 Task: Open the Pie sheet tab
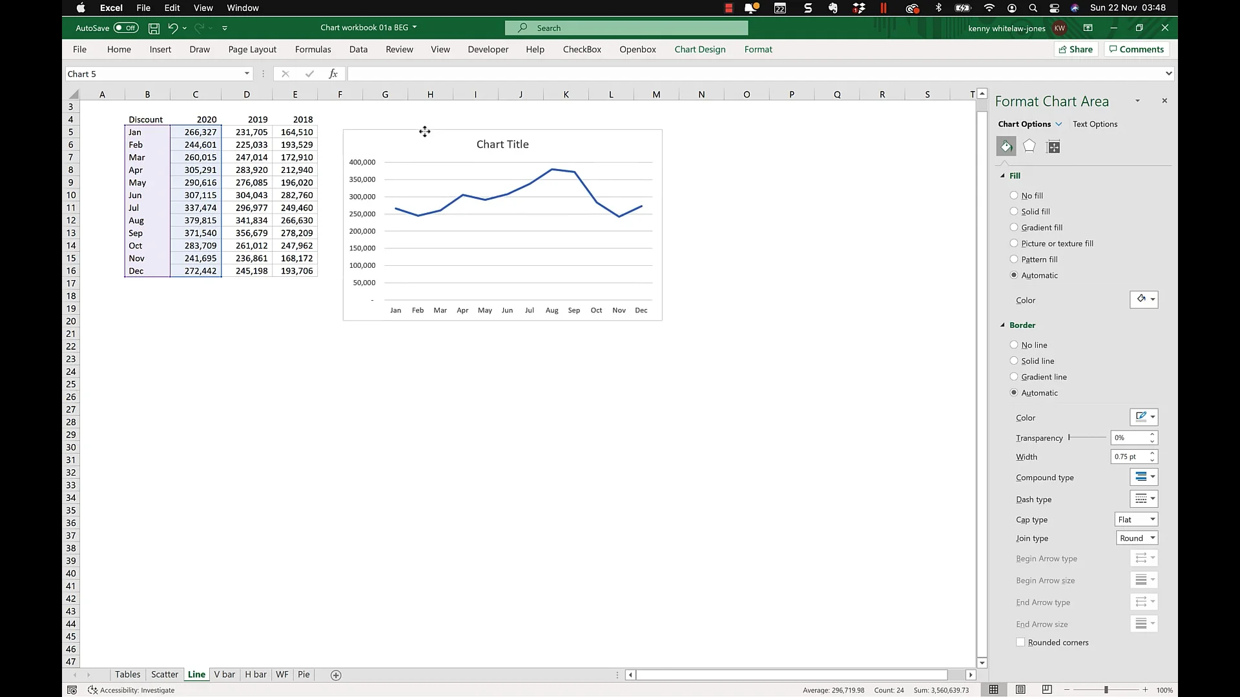(x=304, y=674)
